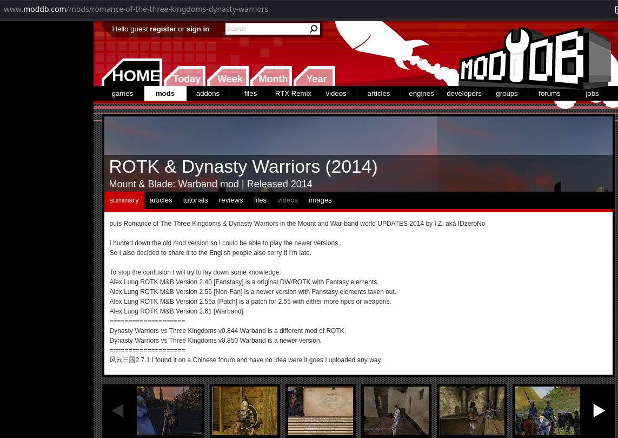
Task: Switch to the mod's articles tab
Action: click(x=161, y=200)
